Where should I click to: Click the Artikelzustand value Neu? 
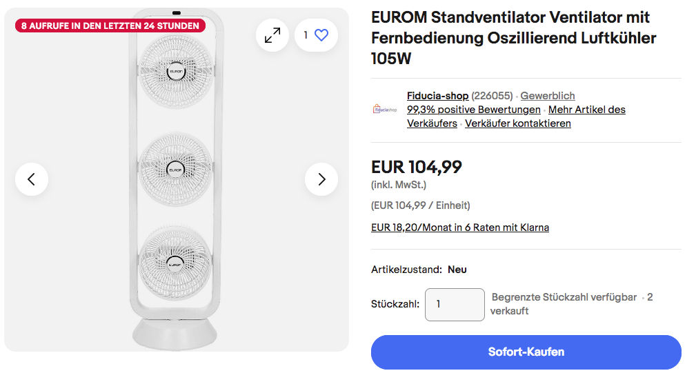click(457, 270)
